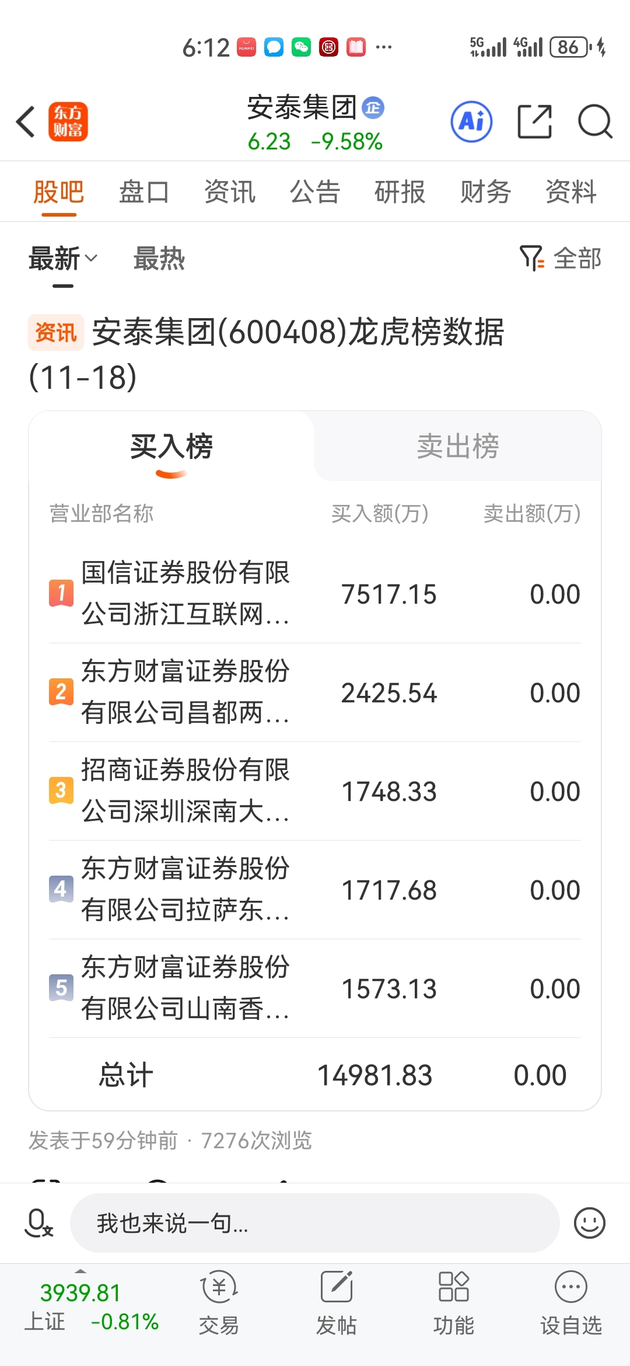Tap the back arrow icon
Screen dimensions: 630x1366
coord(26,122)
